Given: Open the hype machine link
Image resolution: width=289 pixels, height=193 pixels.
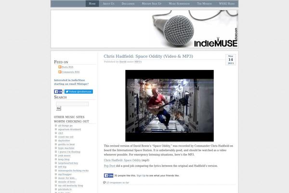Looking at the screenshot, I should (x=66, y=148).
